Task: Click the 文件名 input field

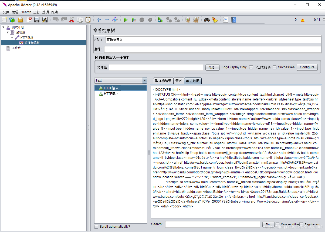Action: point(156,67)
